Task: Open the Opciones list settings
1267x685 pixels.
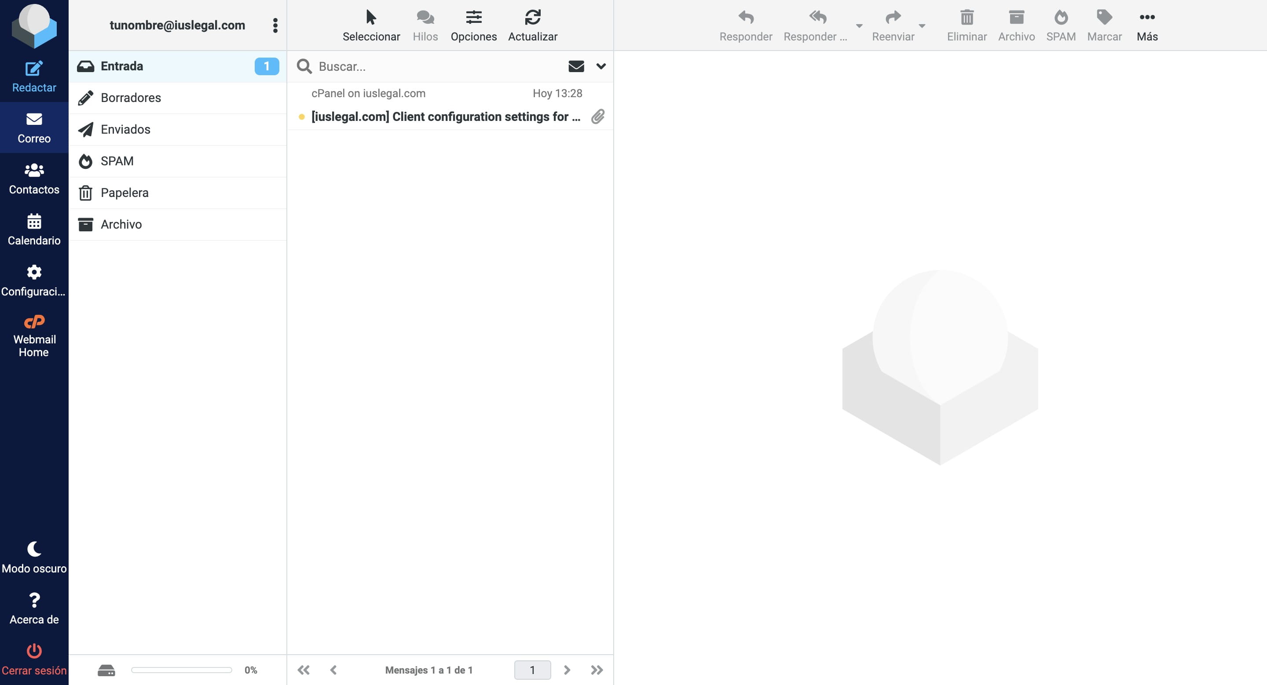Action: [x=473, y=26]
